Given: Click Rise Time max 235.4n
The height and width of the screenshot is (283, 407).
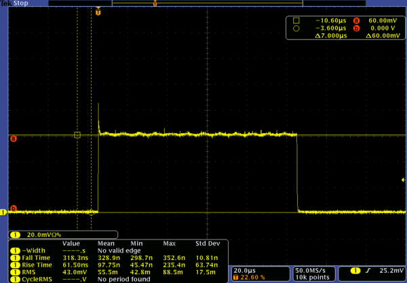Looking at the screenshot, I should pos(174,265).
